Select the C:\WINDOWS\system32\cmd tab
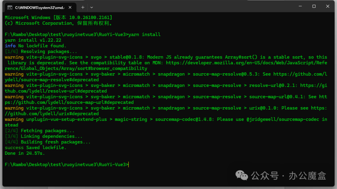The width and height of the screenshot is (337, 189). (40, 7)
